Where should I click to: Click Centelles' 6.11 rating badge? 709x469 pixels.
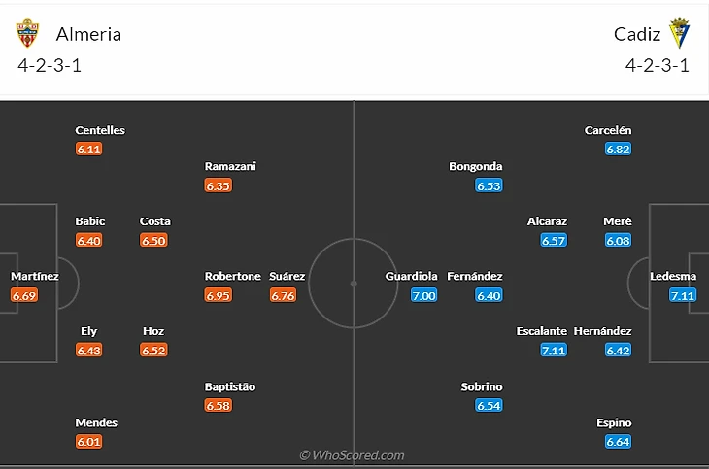[x=88, y=150]
